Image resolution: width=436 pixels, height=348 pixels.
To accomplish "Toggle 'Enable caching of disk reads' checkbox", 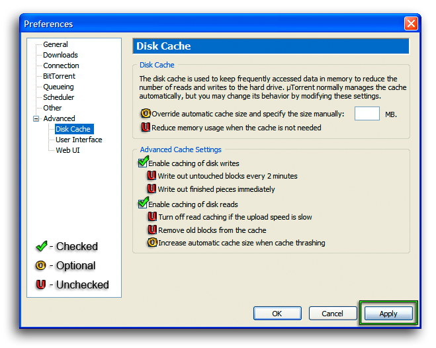I will [x=143, y=204].
